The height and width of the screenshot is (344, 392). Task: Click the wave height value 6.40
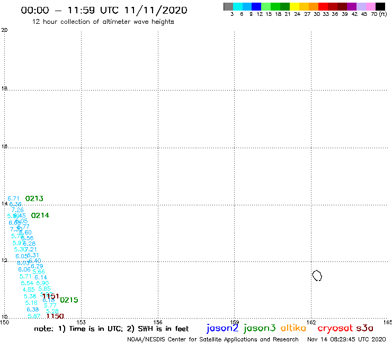click(35, 260)
